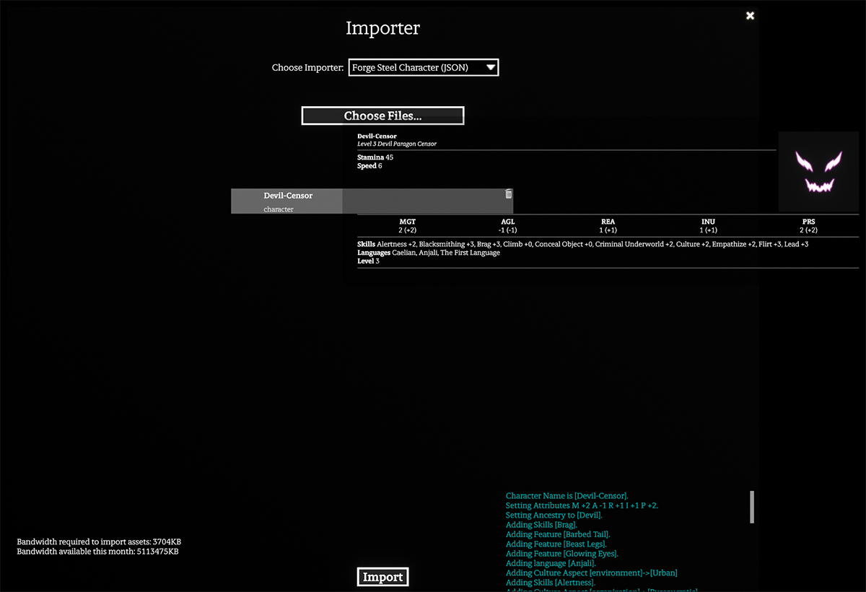Click the 'Character Name is [Devil-Censor]' log line

pos(567,496)
